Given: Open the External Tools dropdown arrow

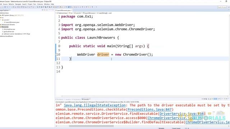Looking at the screenshot, I should coord(51,7).
